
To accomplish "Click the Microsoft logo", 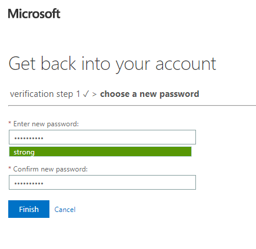I will coord(34,14).
